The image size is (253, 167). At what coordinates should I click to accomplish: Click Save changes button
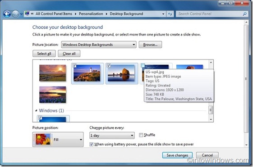(x=177, y=155)
